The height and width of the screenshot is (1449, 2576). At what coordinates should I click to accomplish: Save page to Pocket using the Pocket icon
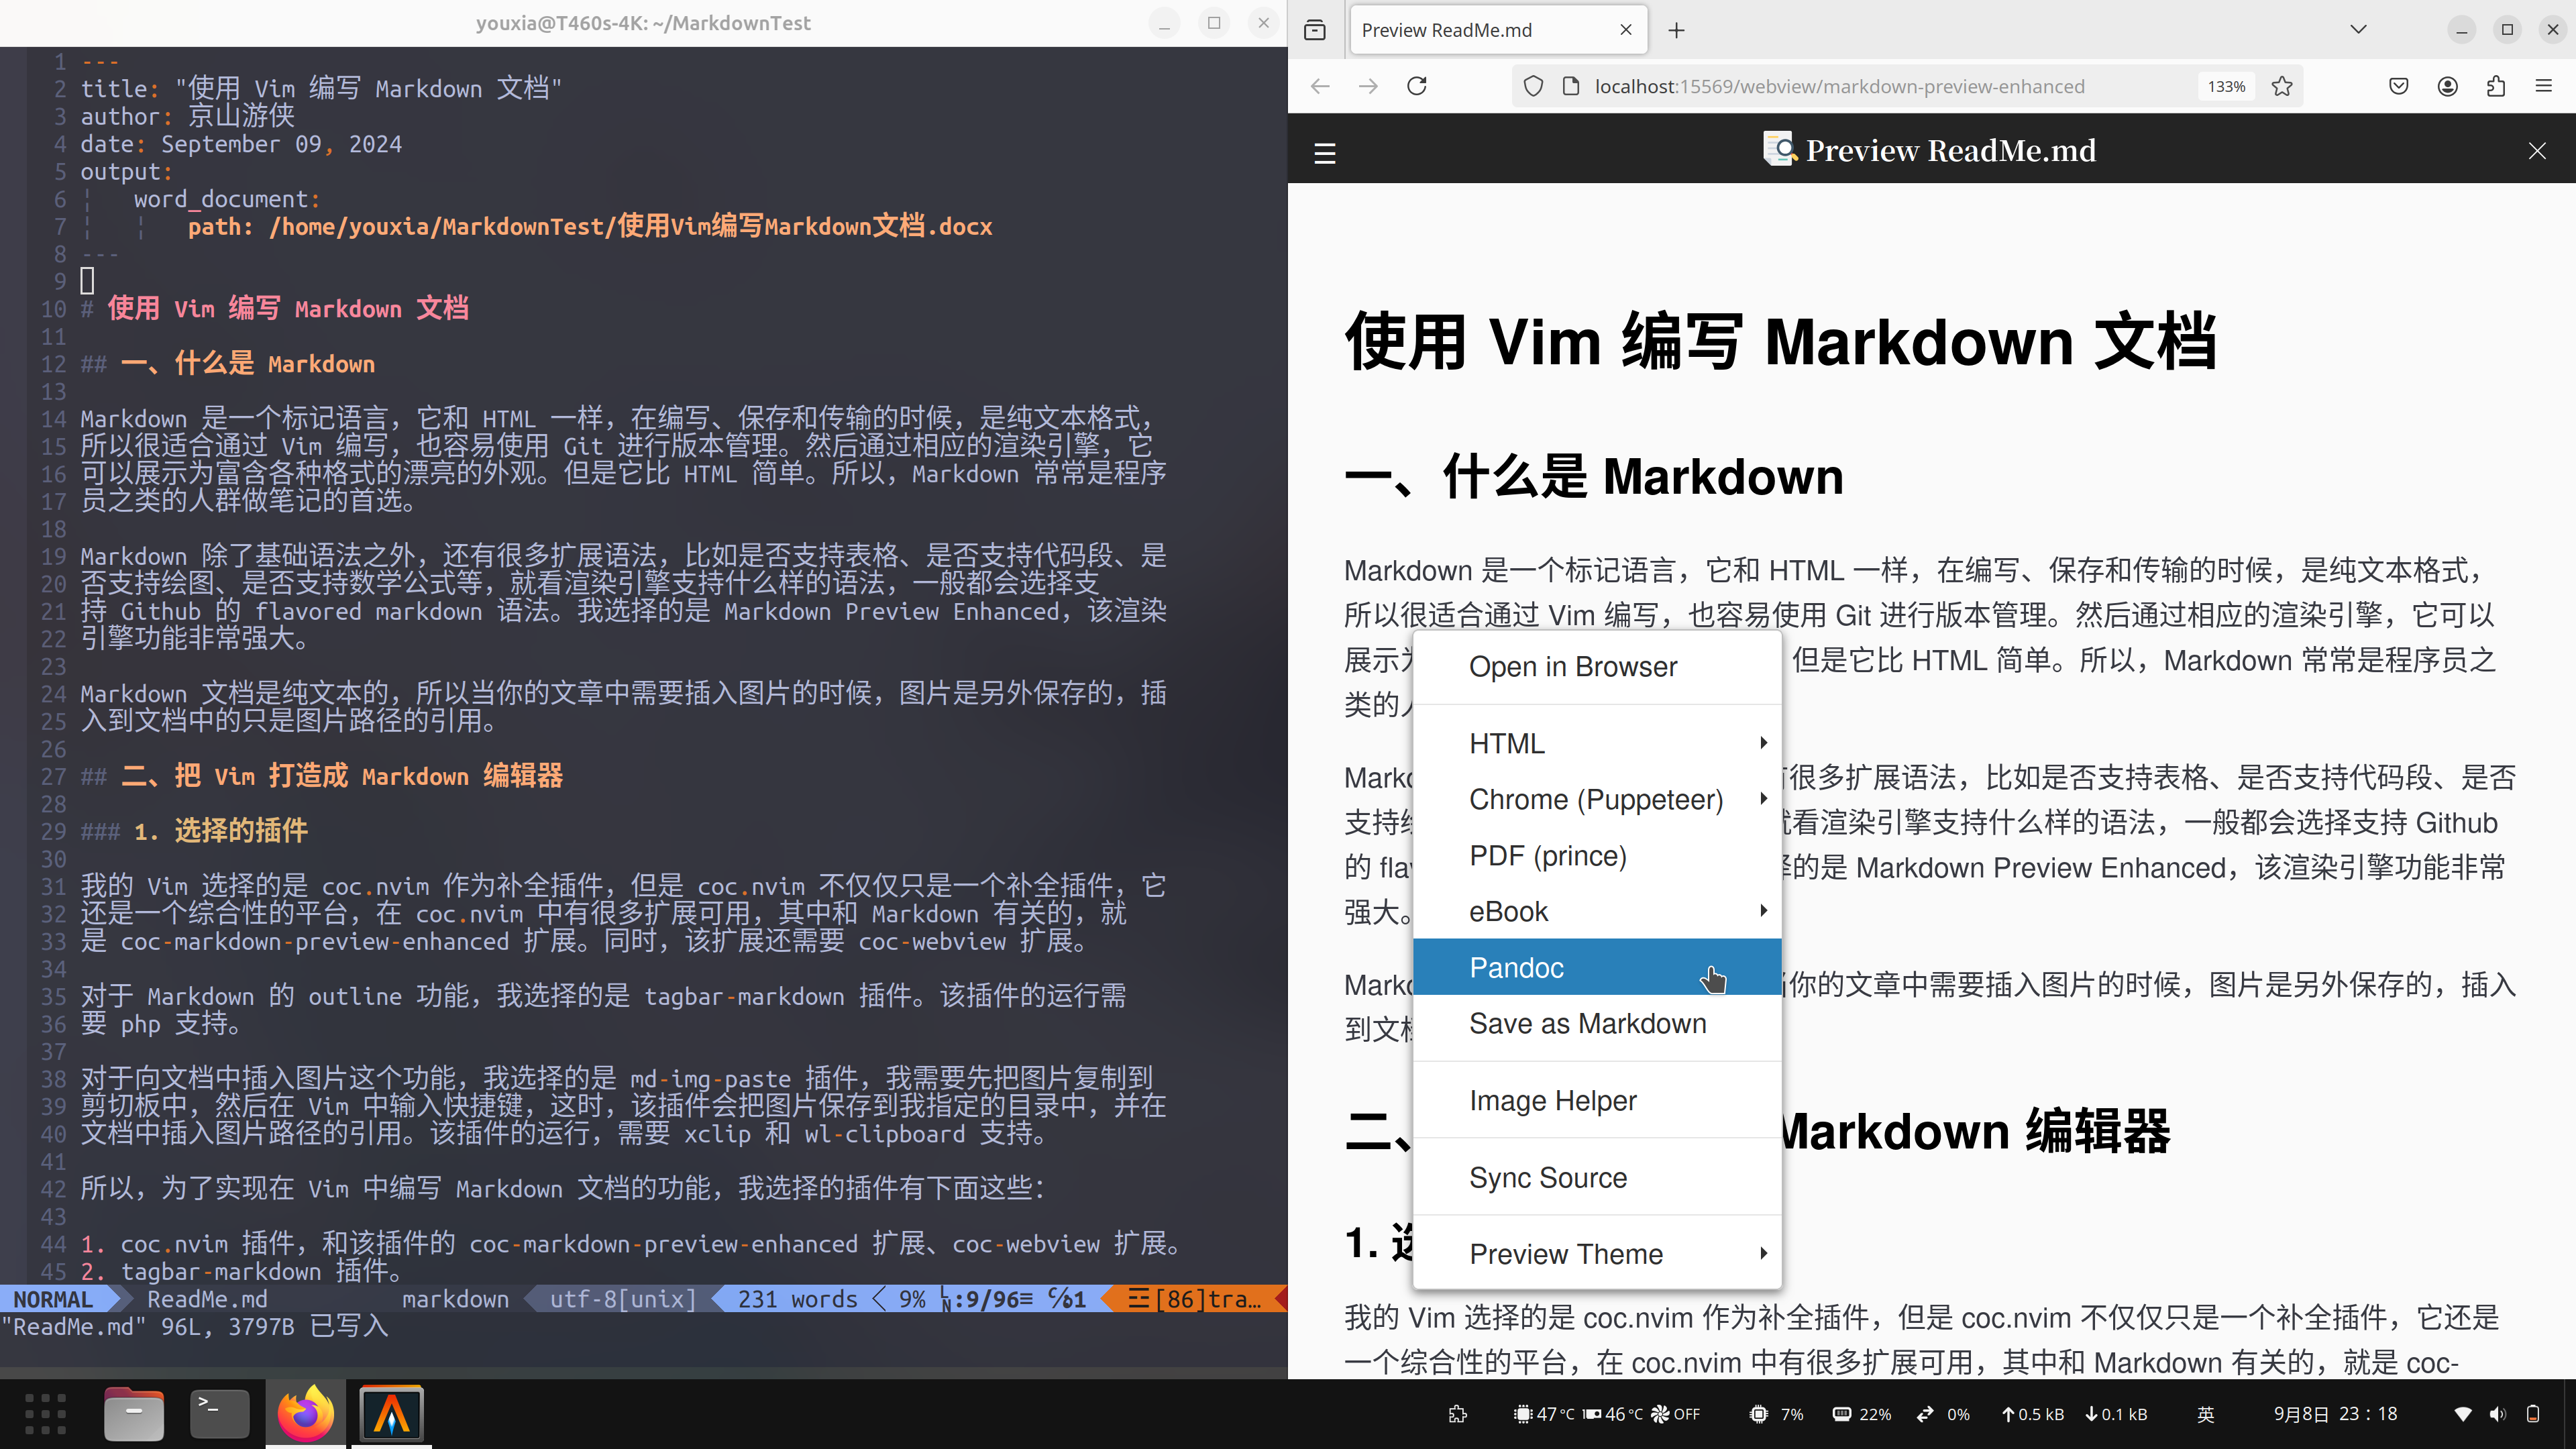click(x=2398, y=86)
